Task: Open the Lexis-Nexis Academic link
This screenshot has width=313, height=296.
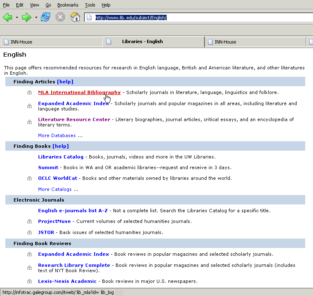Action: tap(67, 281)
